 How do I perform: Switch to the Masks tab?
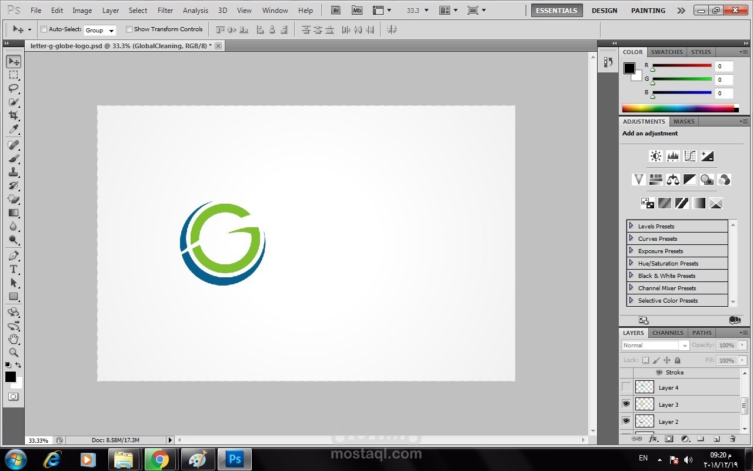(x=684, y=121)
